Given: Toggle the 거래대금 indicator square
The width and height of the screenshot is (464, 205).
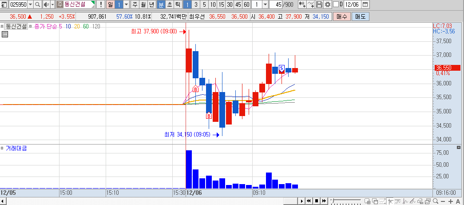Looking at the screenshot, I should tap(2, 148).
